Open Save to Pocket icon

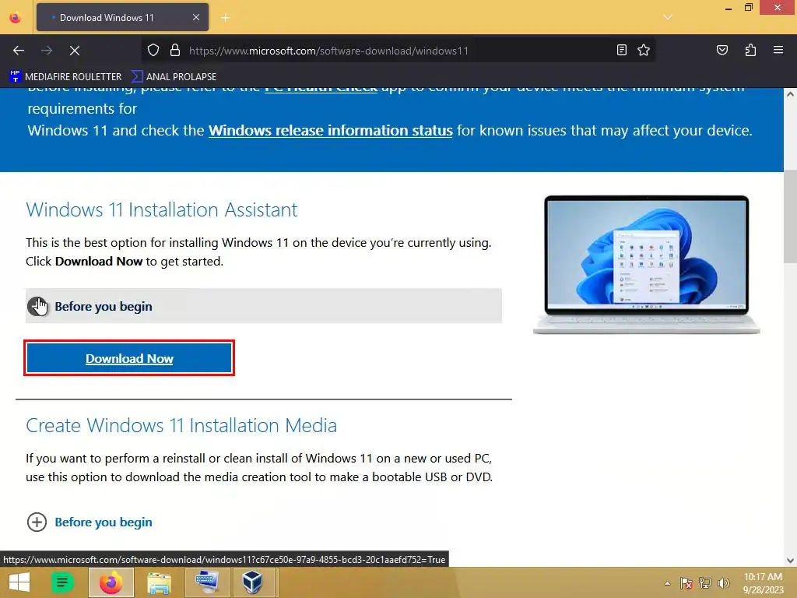pyautogui.click(x=722, y=51)
